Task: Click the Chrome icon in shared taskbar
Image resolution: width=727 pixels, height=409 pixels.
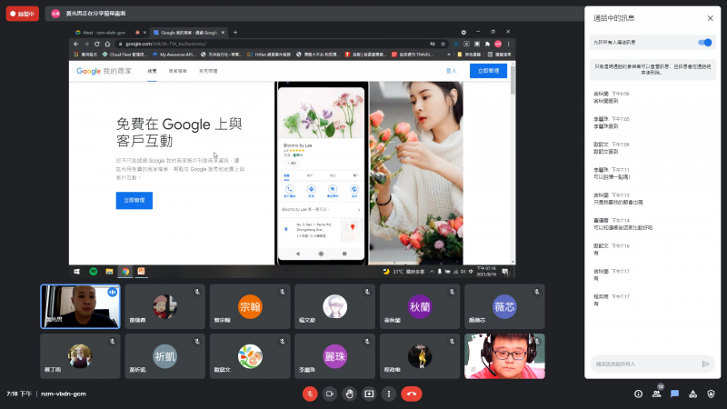Action: click(125, 271)
